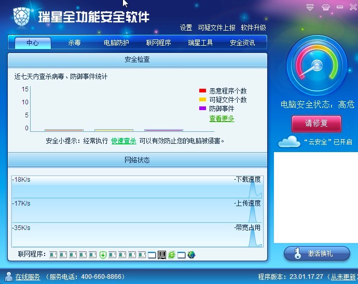Click the 查看更多 link
This screenshot has width=358, height=284.
click(222, 118)
